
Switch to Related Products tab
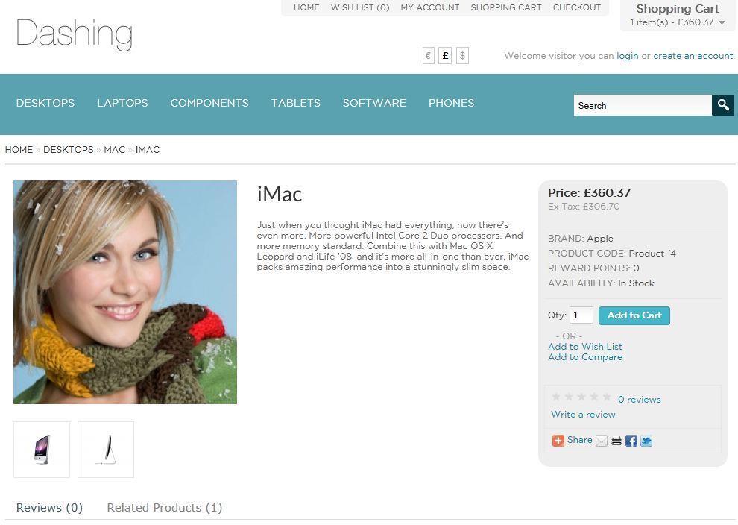tap(164, 508)
